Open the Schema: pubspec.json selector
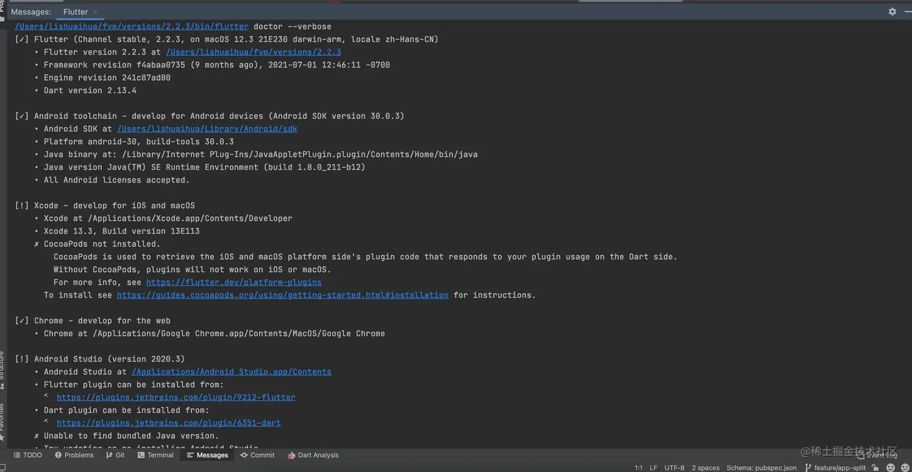 (761, 468)
